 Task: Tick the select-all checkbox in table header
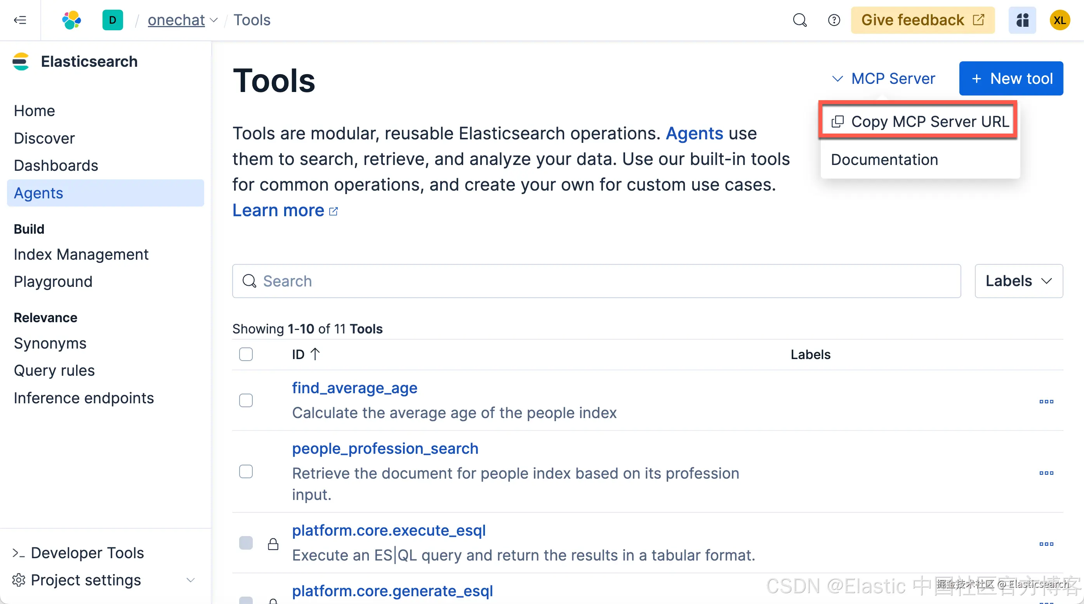246,354
